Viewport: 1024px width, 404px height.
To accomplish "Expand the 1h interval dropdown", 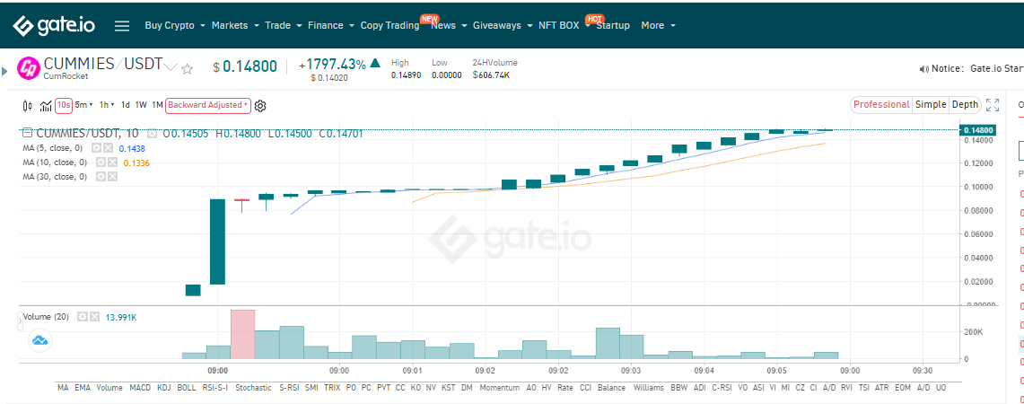I will point(107,105).
